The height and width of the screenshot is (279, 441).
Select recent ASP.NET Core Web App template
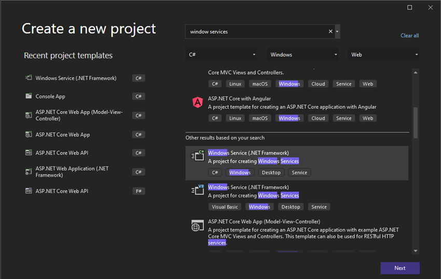63,134
